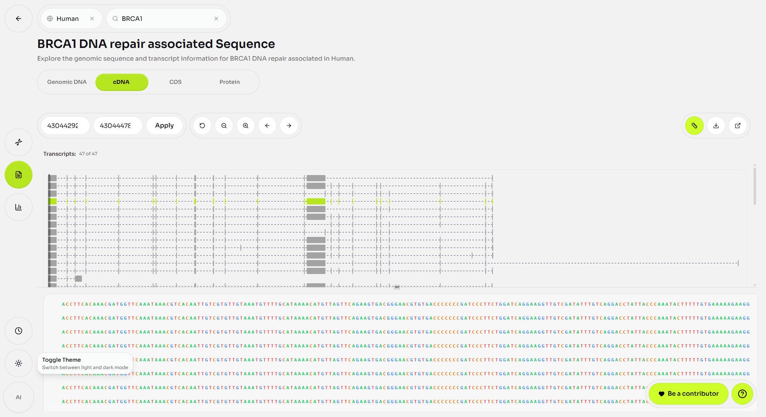Switch to the Genomic DNA tab
The width and height of the screenshot is (766, 417).
point(67,82)
